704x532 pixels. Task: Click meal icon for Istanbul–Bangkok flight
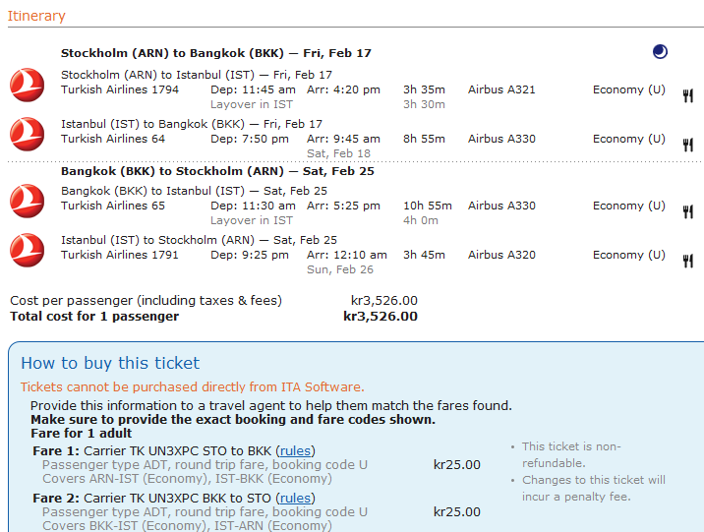tap(687, 145)
